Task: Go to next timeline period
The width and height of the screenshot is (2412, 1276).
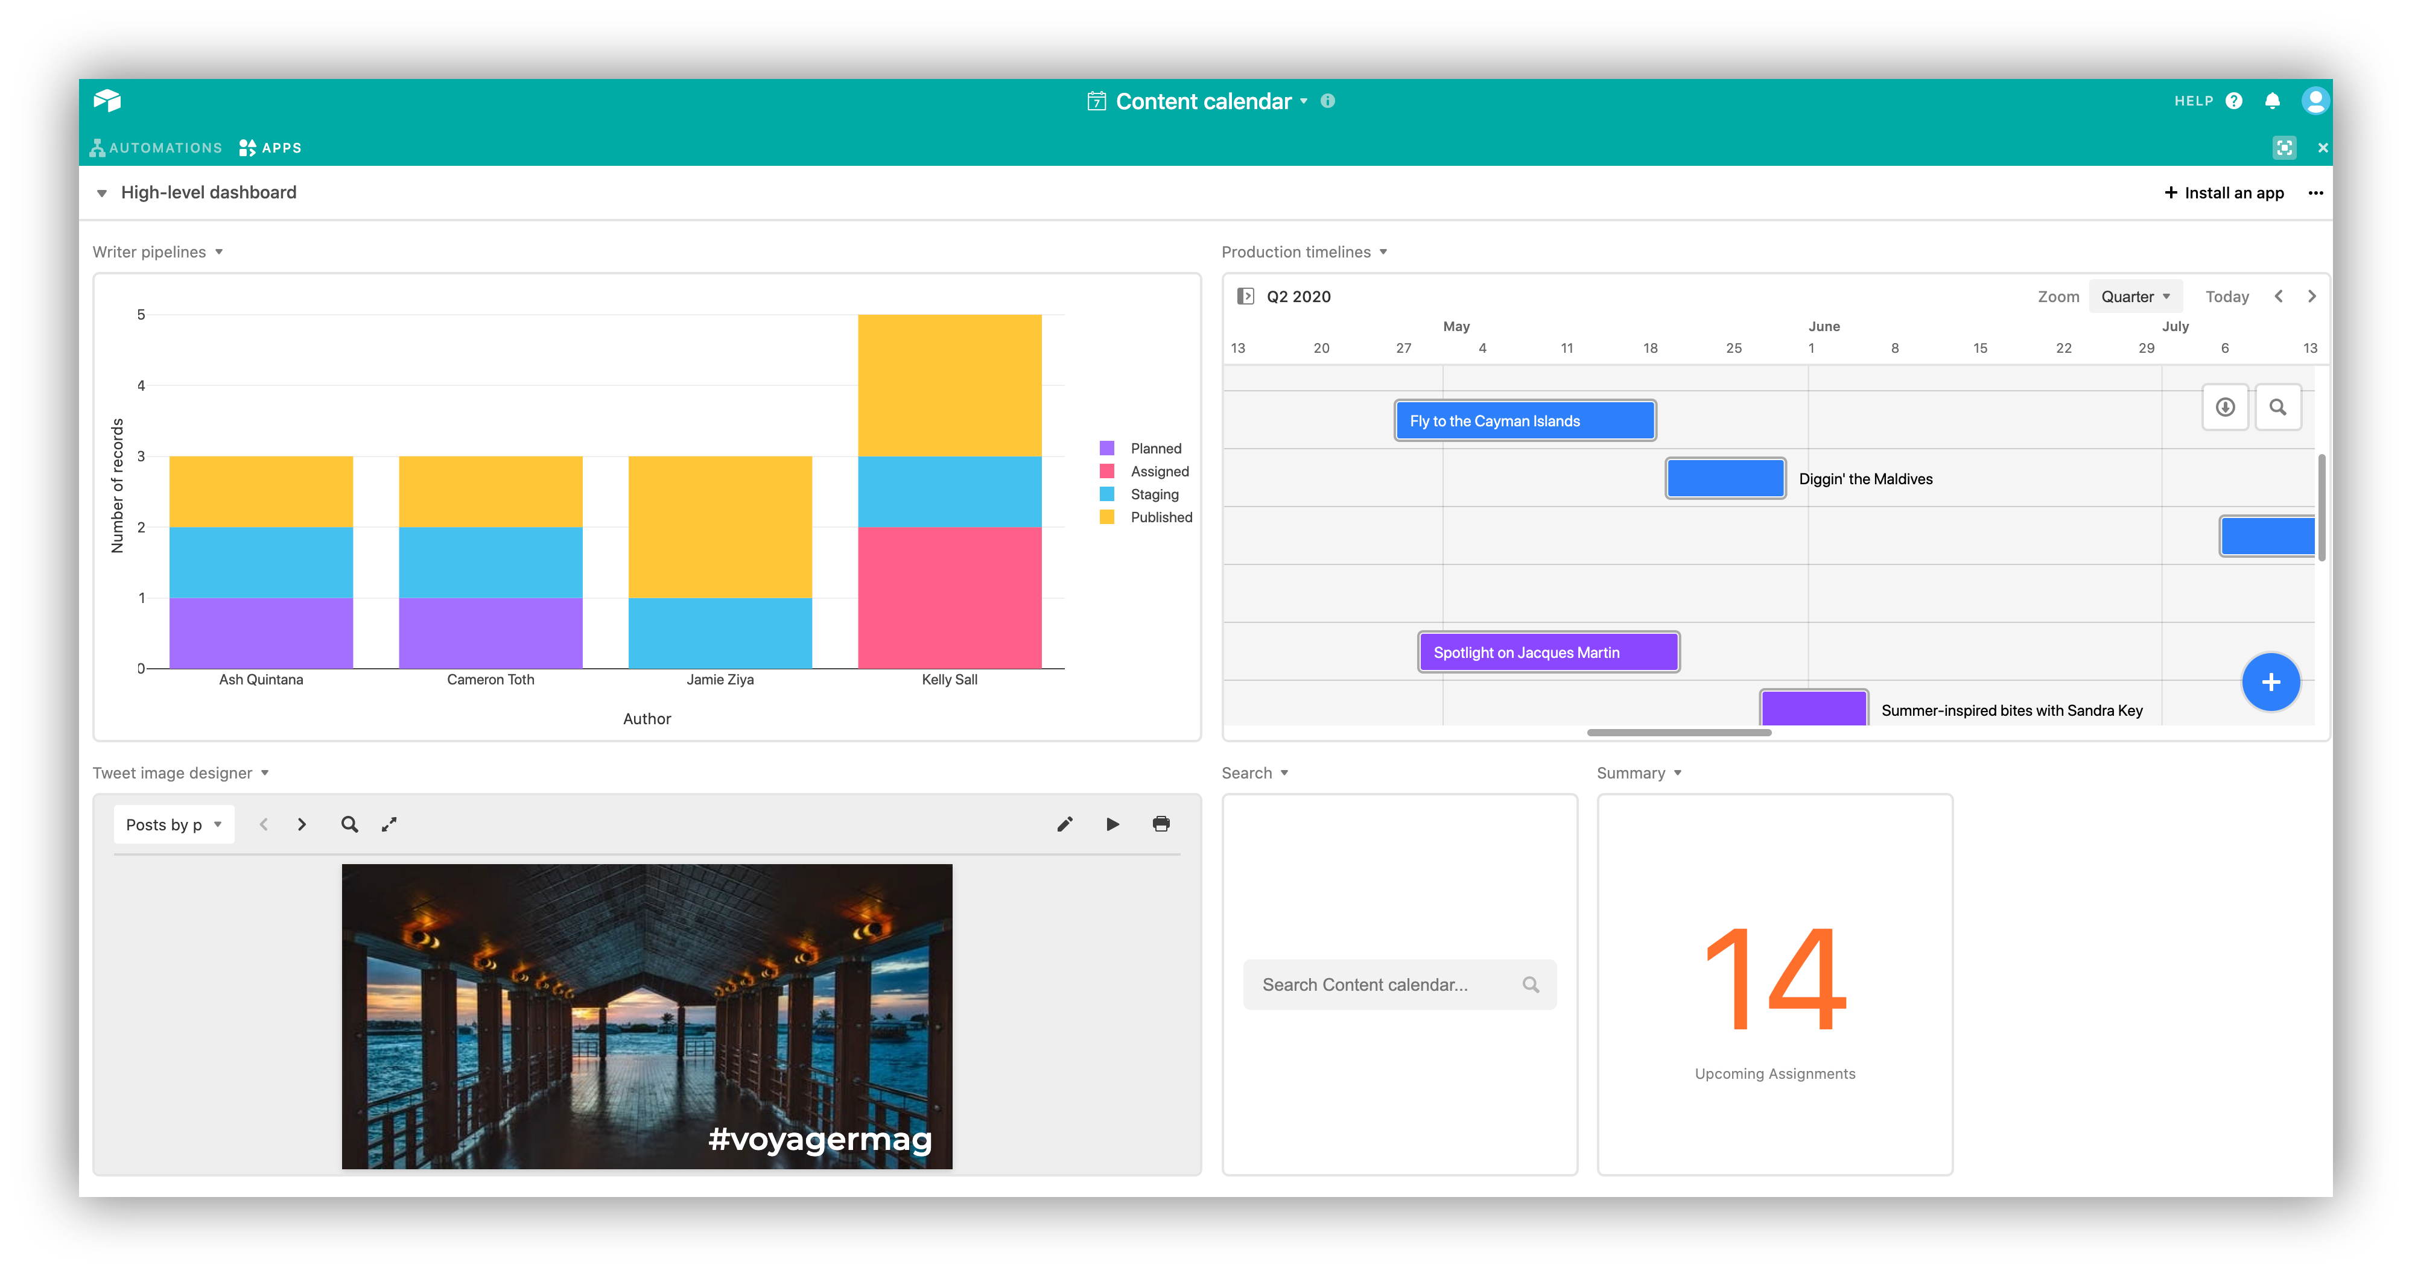Action: (x=2312, y=296)
